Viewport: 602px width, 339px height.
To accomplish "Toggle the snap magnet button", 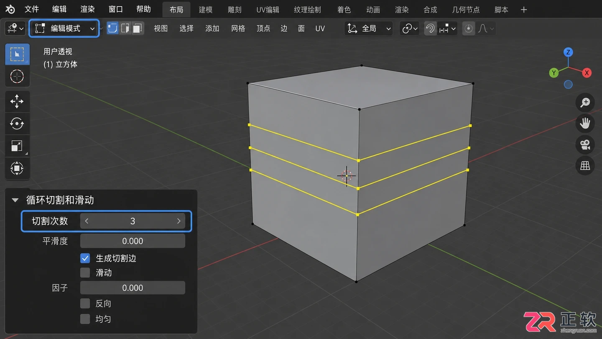I will [x=430, y=28].
